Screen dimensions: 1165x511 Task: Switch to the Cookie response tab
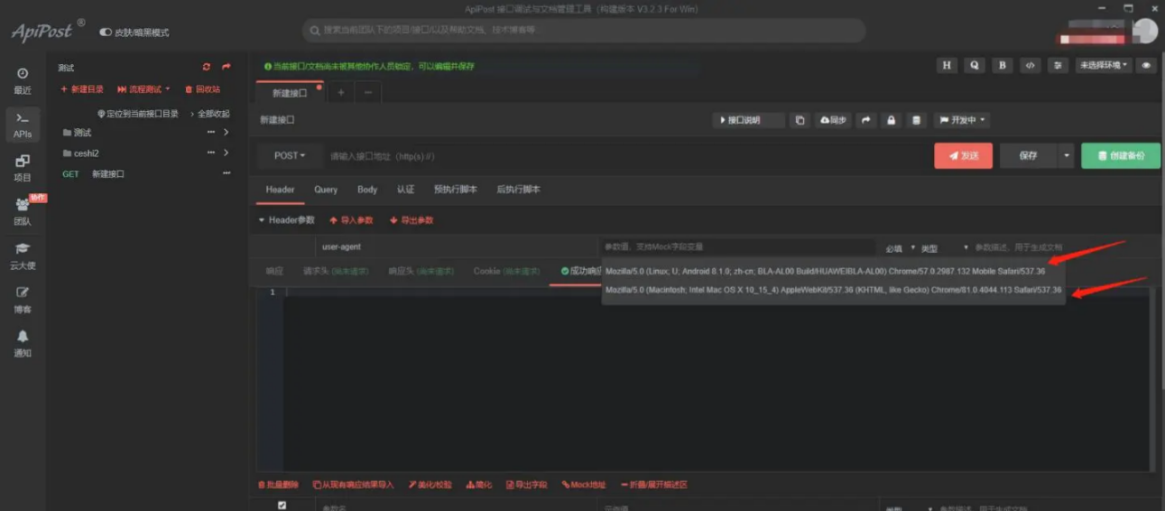[506, 271]
